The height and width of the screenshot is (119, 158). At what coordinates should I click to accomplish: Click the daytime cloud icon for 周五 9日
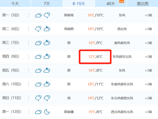click(x=38, y=71)
